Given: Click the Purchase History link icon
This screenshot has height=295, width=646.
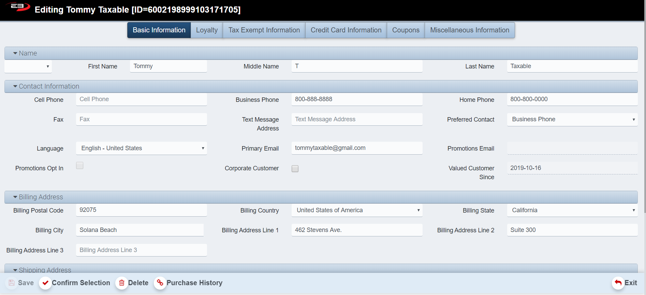Looking at the screenshot, I should coord(160,283).
